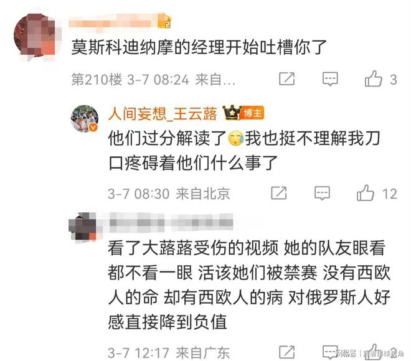Open the pixelated bottom commenter's avatar

(x=83, y=227)
